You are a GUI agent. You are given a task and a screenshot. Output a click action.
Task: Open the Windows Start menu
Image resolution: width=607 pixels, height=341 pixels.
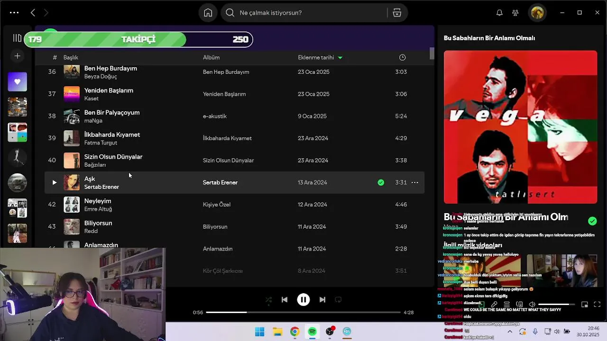(259, 332)
